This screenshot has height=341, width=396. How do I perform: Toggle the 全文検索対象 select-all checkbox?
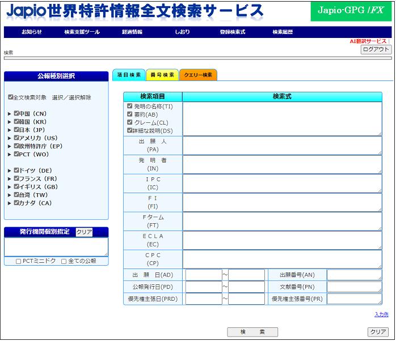pos(10,97)
